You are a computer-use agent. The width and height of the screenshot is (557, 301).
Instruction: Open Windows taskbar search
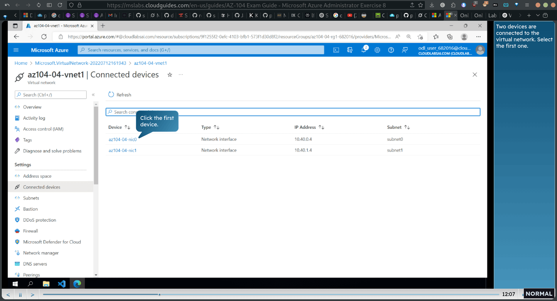30,284
